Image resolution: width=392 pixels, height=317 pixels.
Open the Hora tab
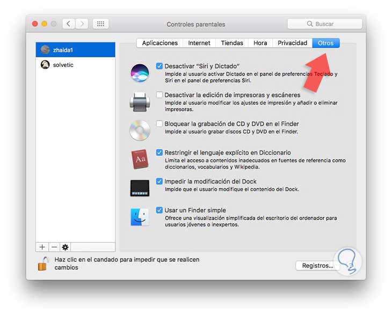point(260,43)
